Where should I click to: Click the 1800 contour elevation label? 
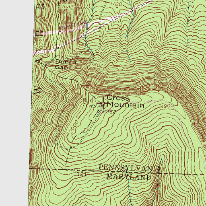point(146,152)
